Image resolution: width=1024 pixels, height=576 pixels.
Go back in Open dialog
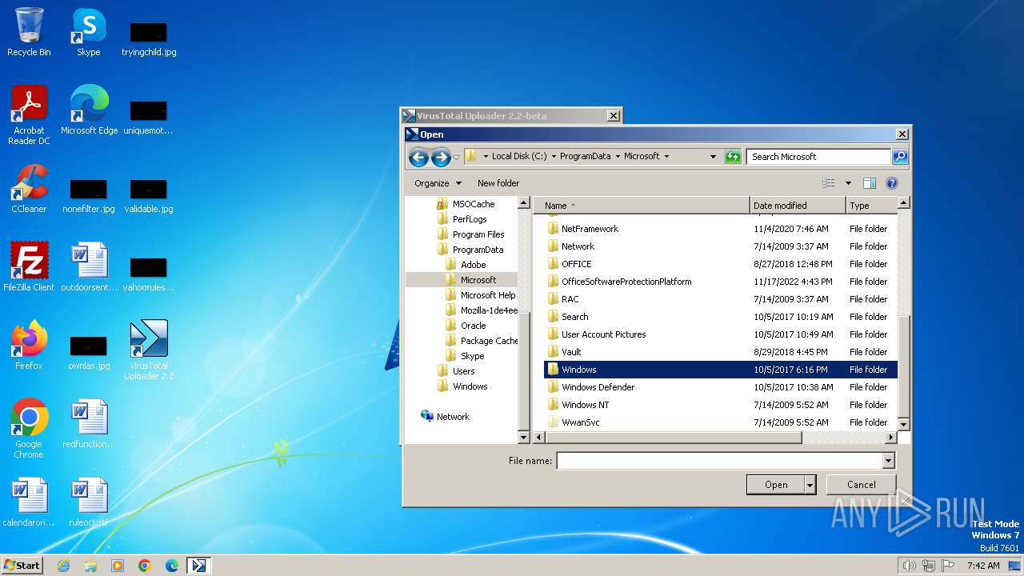[418, 157]
